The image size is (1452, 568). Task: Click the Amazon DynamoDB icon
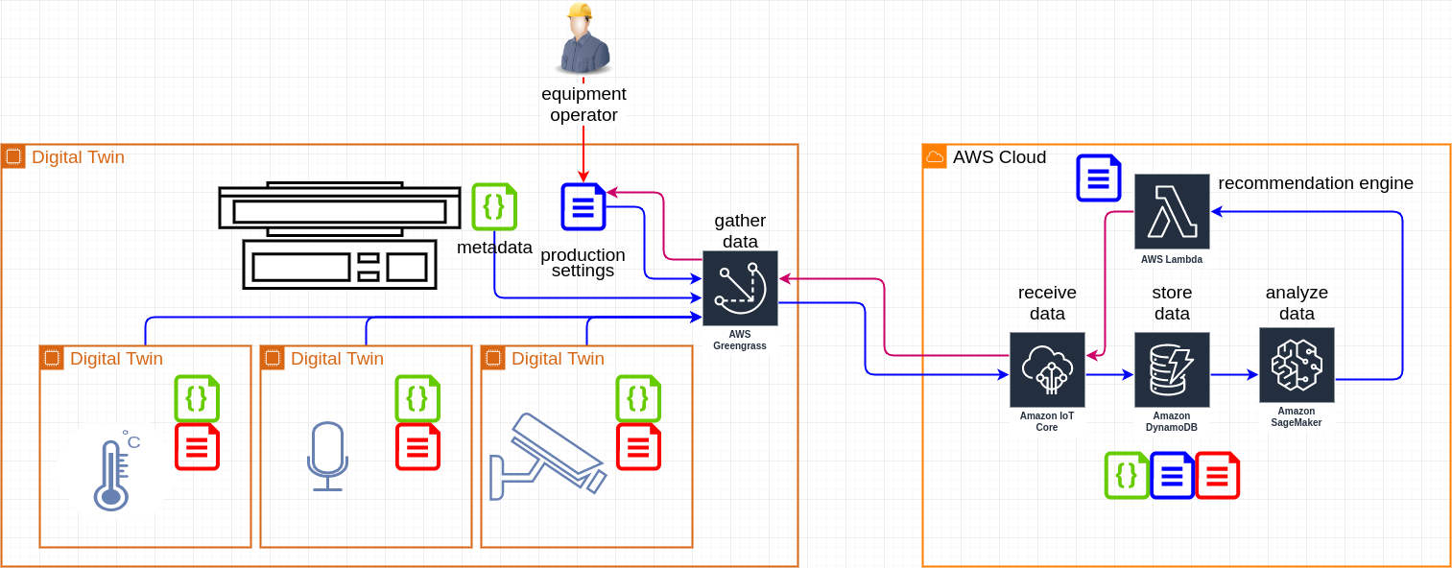(x=1172, y=369)
